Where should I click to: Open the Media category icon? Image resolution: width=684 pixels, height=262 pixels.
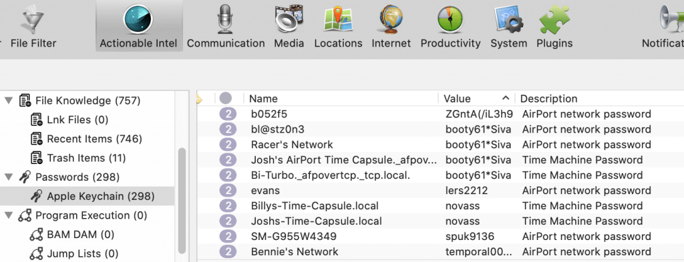point(289,19)
